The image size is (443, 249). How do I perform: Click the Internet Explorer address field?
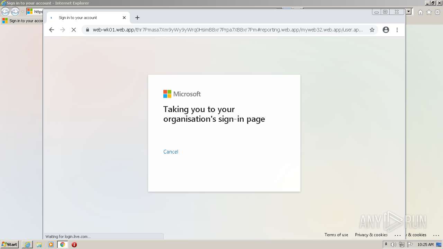point(35,12)
